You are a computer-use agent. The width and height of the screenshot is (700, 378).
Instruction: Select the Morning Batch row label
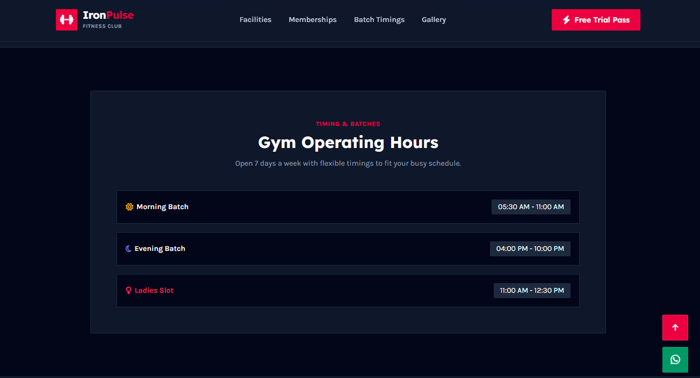click(162, 207)
